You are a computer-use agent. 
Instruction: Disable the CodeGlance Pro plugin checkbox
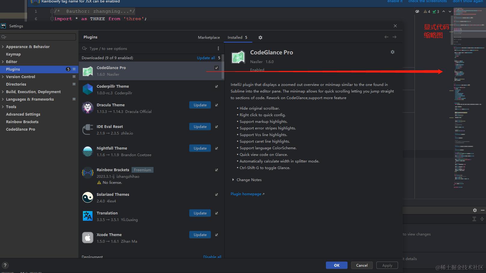[x=217, y=68]
